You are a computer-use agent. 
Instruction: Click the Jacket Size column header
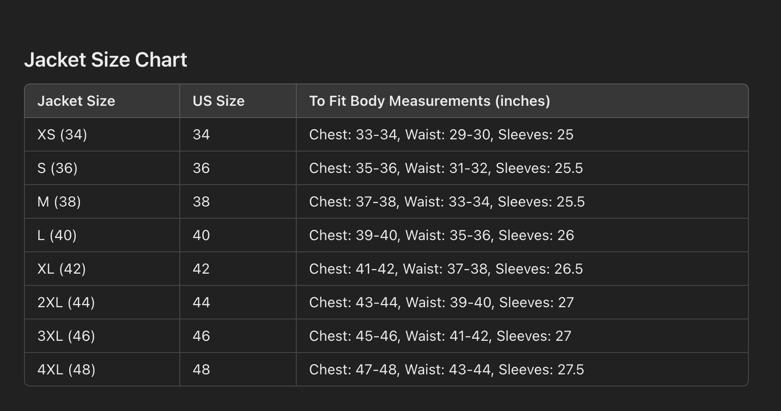[76, 101]
